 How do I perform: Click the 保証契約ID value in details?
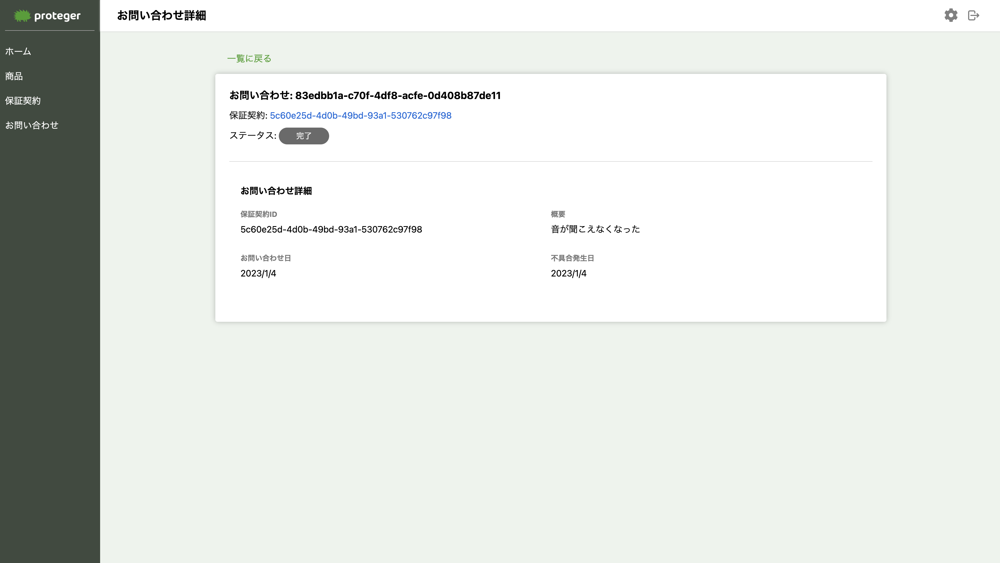tap(331, 229)
